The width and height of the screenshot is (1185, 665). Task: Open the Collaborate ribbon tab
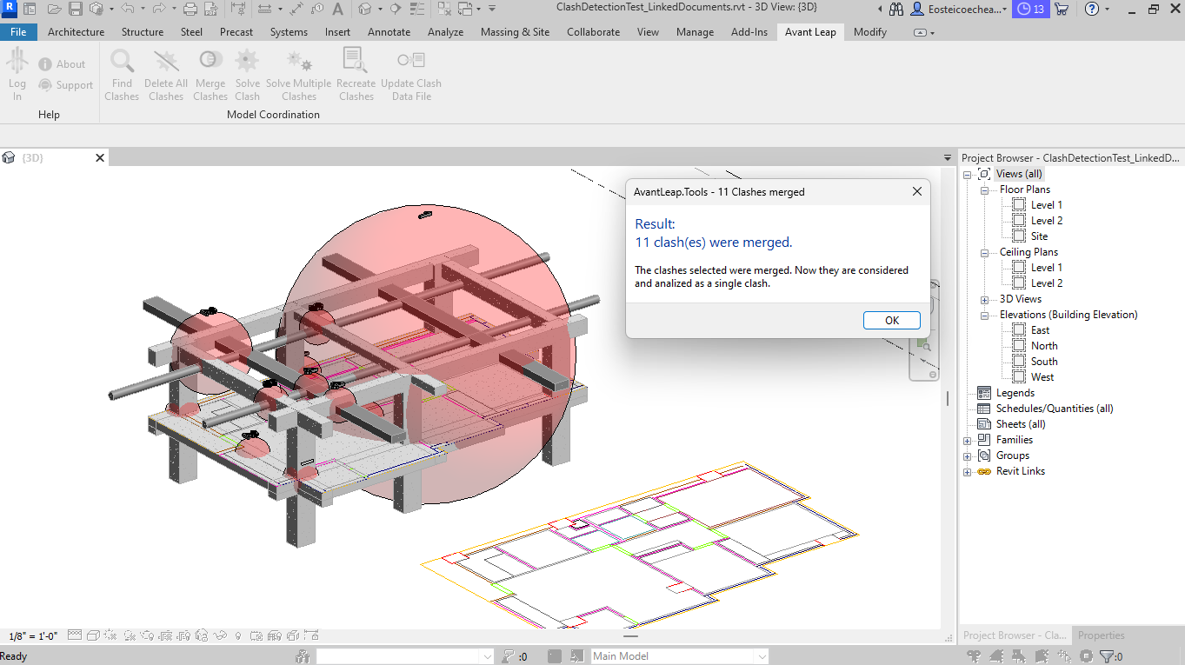pyautogui.click(x=593, y=32)
